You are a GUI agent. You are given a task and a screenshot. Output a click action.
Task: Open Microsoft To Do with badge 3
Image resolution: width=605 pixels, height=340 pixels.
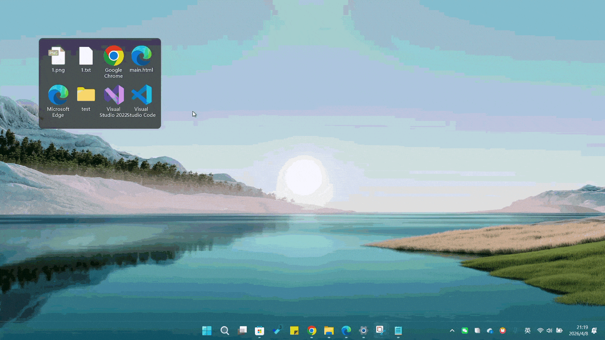pyautogui.click(x=277, y=331)
